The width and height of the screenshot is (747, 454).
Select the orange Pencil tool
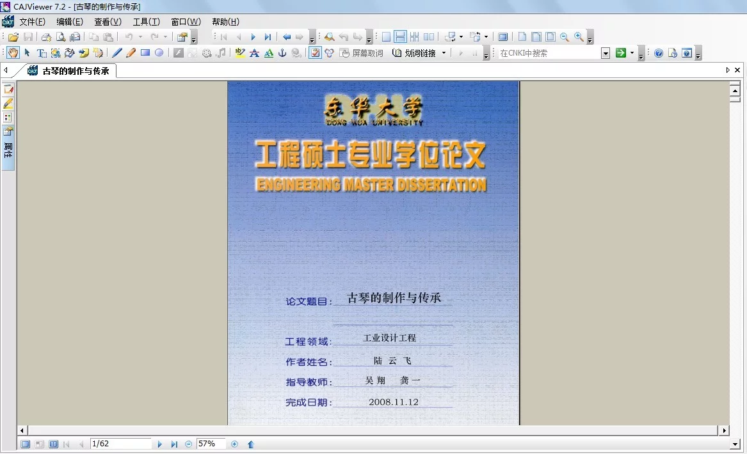[131, 53]
